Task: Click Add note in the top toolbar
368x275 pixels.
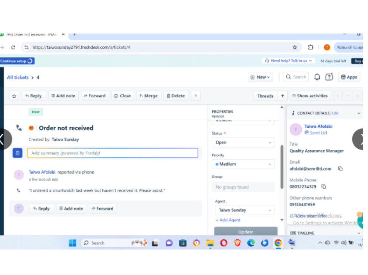Action: (63, 96)
